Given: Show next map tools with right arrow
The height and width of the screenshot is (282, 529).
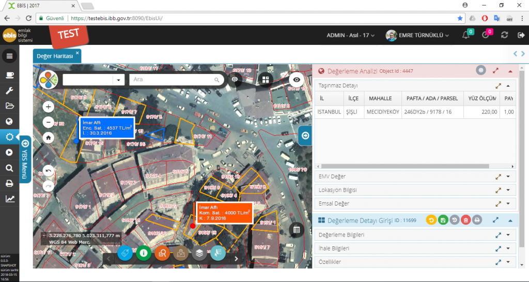Looking at the screenshot, I should [236, 259].
